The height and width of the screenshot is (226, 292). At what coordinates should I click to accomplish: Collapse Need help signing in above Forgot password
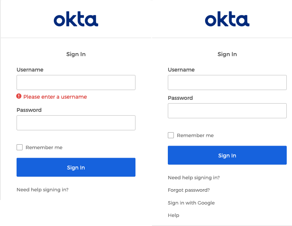(194, 178)
